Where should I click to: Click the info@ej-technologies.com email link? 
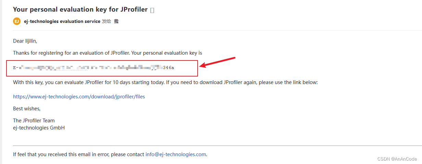[176, 154]
